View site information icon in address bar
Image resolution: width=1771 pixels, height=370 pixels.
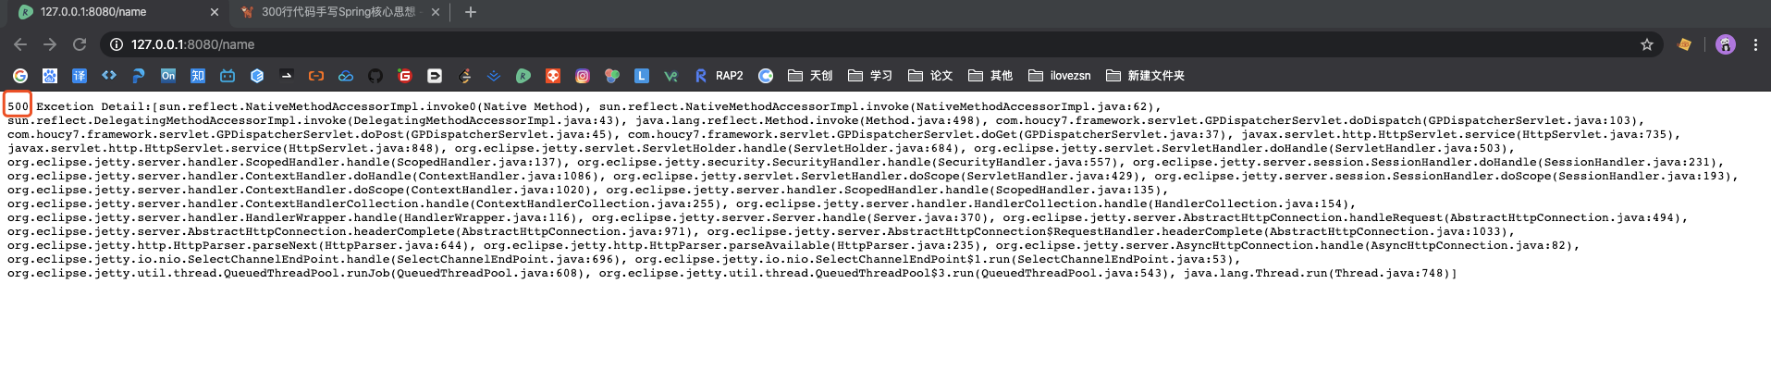click(x=117, y=44)
